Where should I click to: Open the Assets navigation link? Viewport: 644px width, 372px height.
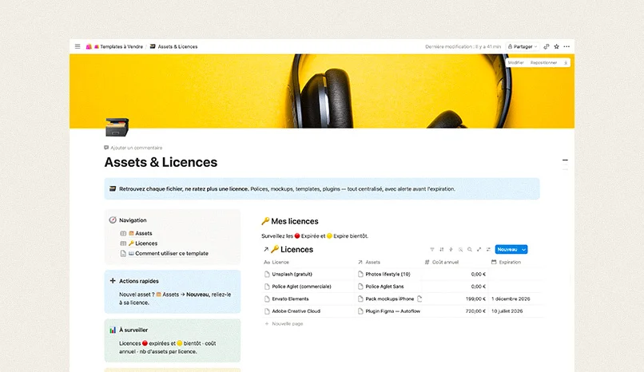coord(140,233)
